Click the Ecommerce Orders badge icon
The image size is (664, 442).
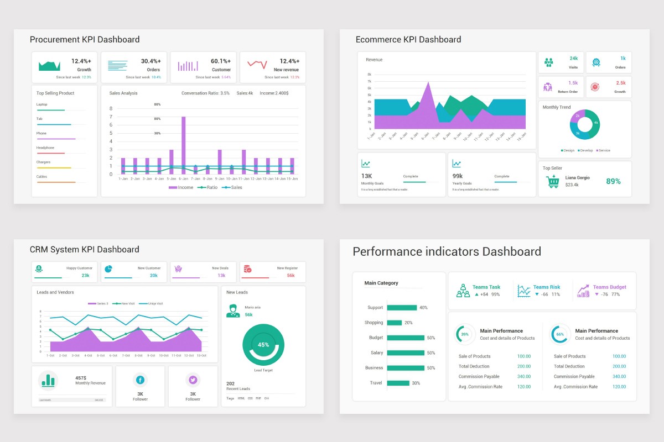click(x=596, y=62)
